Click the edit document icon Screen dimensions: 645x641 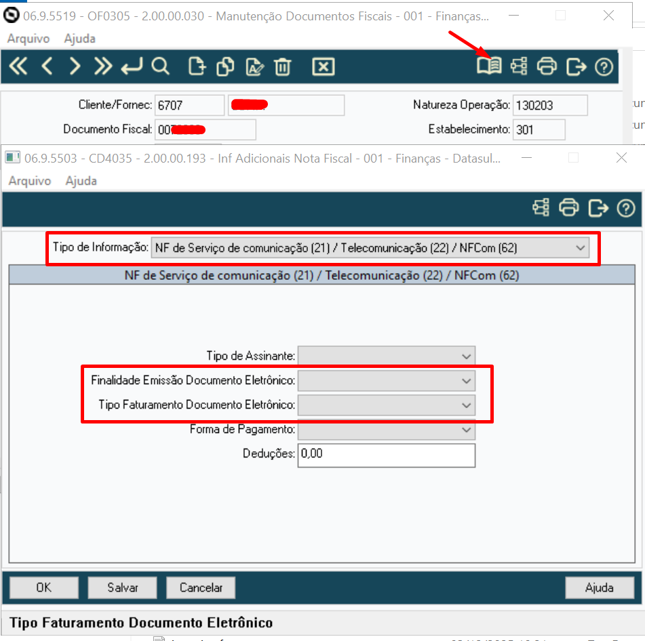(x=254, y=66)
